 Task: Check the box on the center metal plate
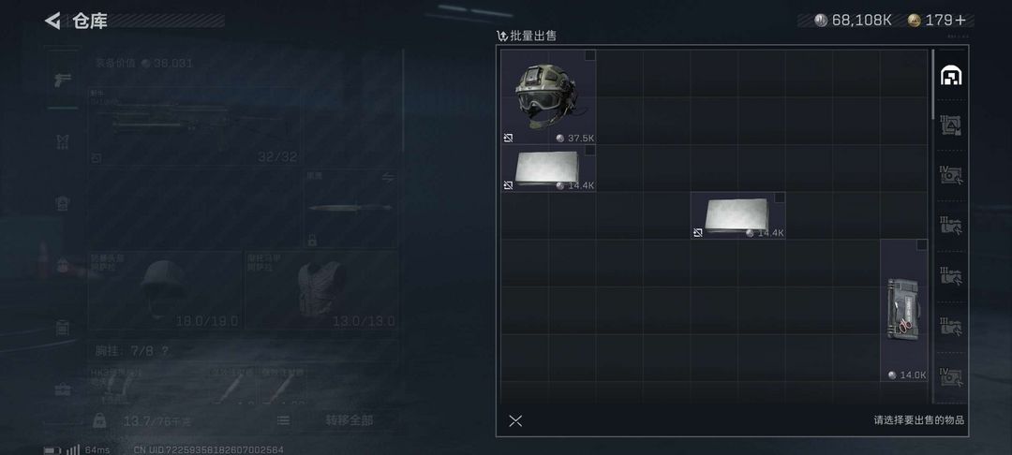780,198
